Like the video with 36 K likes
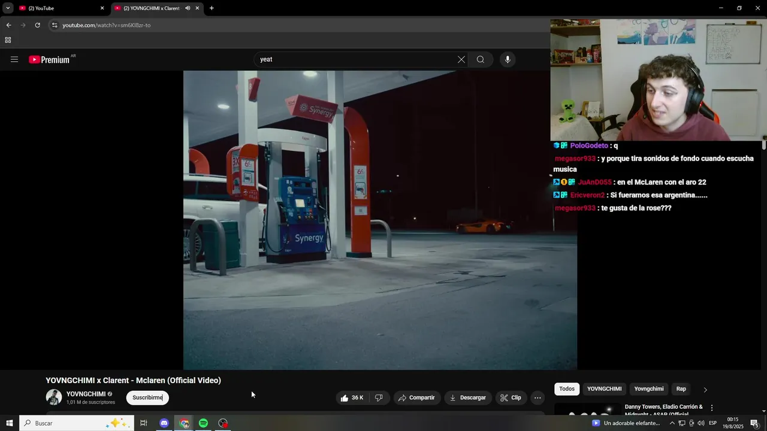This screenshot has width=767, height=431. (352, 397)
